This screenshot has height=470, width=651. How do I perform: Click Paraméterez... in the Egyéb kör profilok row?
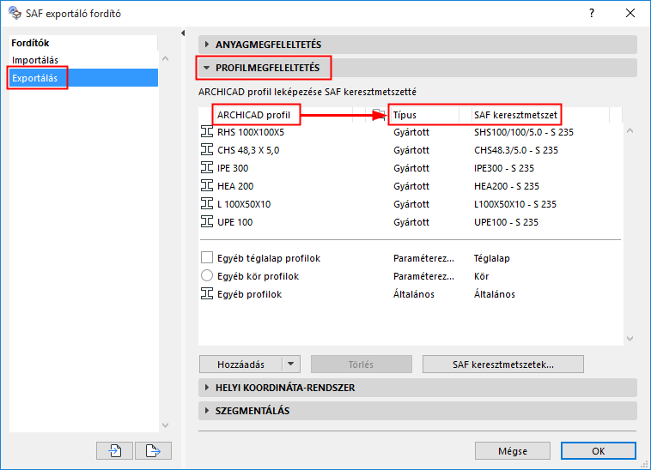pyautogui.click(x=424, y=276)
